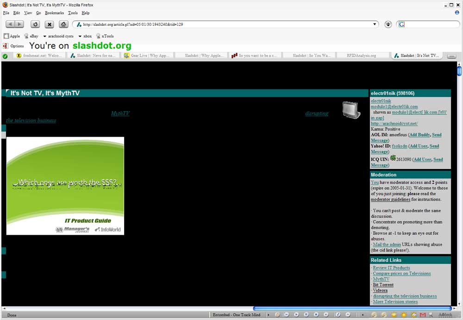Image resolution: width=463 pixels, height=320 pixels.
Task: Click Adblock in the status bar
Action: [445, 315]
